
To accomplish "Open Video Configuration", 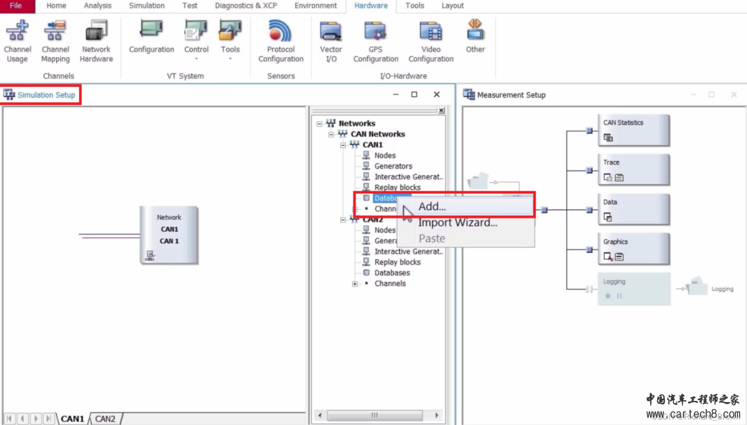I will point(431,41).
